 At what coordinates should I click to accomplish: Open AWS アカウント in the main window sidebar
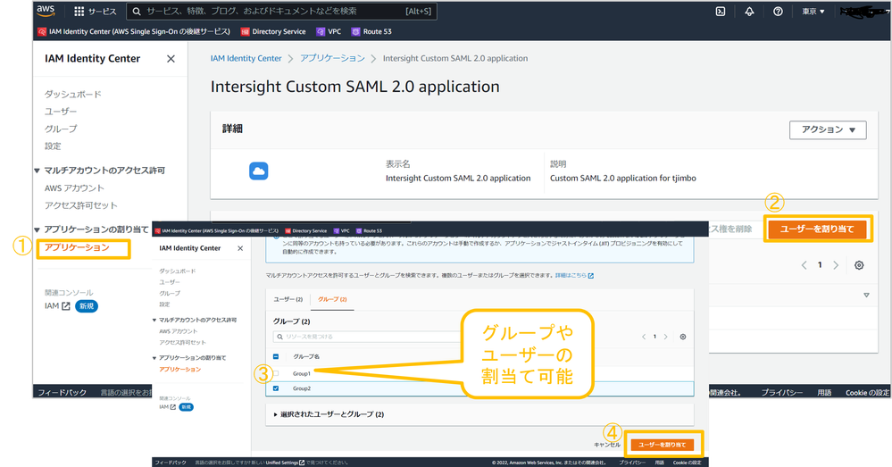(x=74, y=188)
